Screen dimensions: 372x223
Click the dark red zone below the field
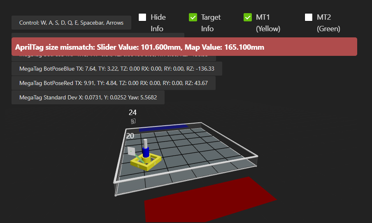[210, 197]
